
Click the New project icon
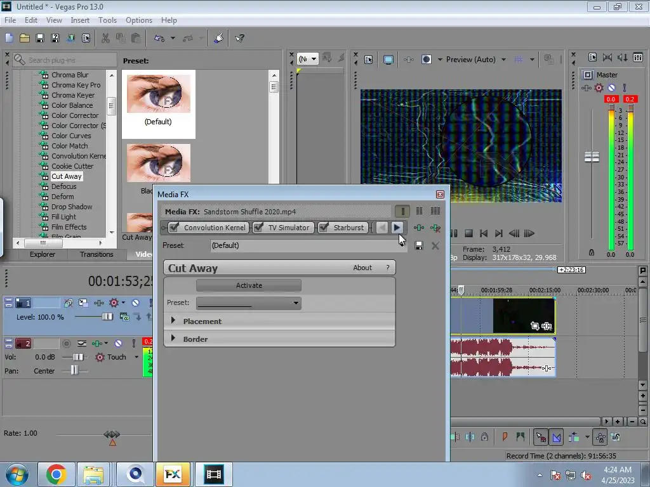coord(9,38)
